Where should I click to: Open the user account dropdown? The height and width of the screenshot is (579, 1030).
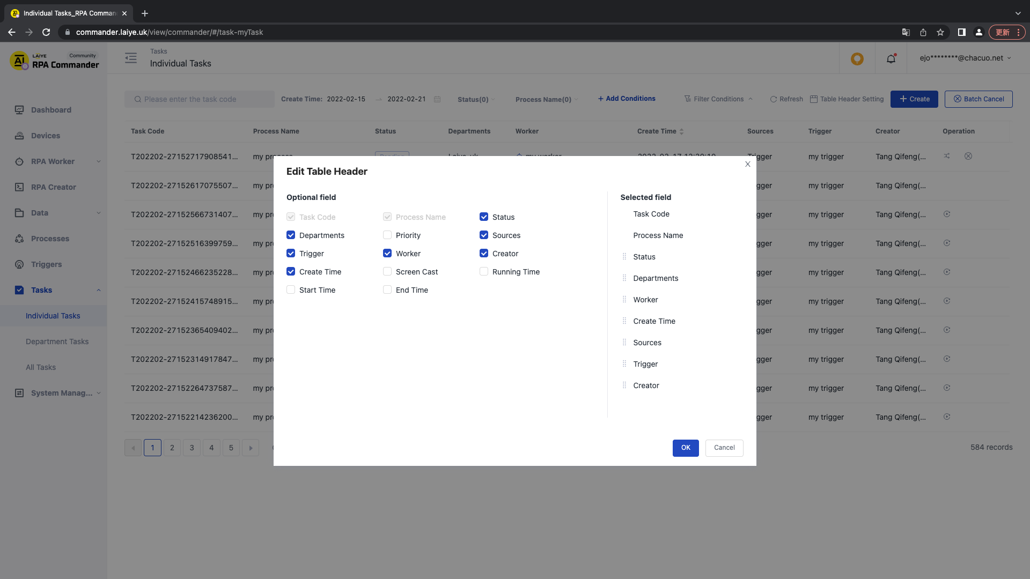pyautogui.click(x=966, y=58)
